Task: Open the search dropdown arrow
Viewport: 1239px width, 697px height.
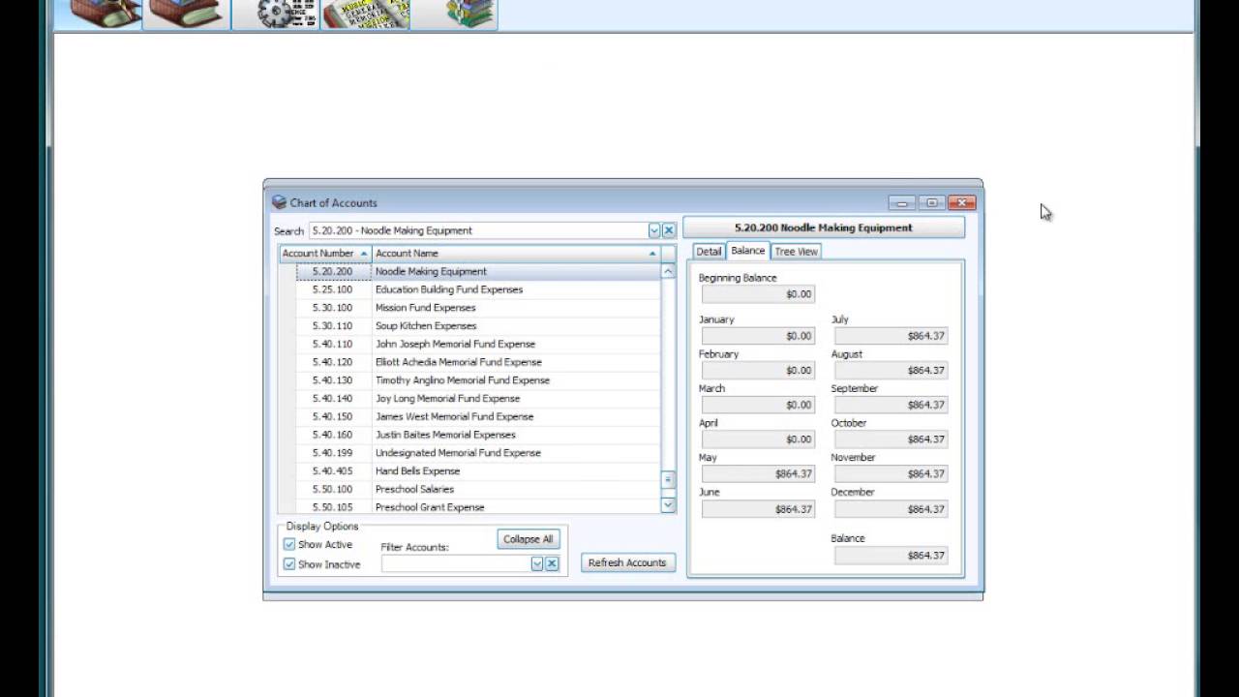Action: [654, 230]
